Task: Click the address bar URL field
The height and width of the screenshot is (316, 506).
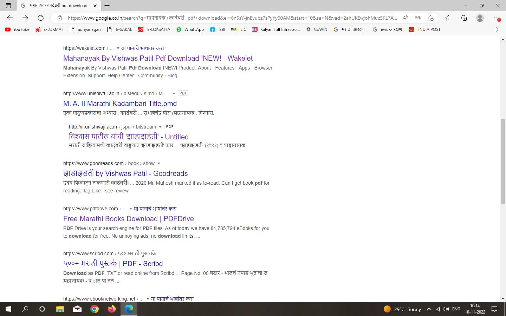Action: tap(232, 18)
